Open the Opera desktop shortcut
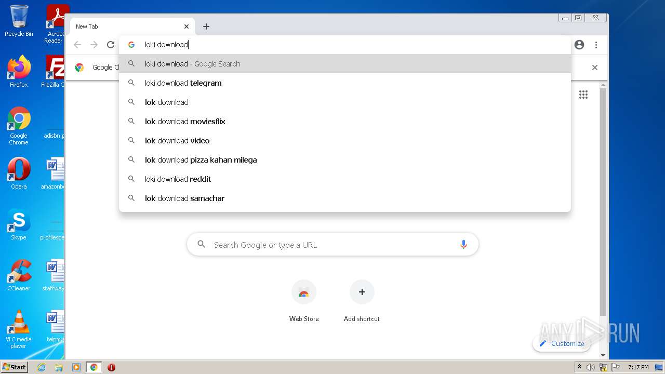This screenshot has width=665, height=374. (19, 173)
